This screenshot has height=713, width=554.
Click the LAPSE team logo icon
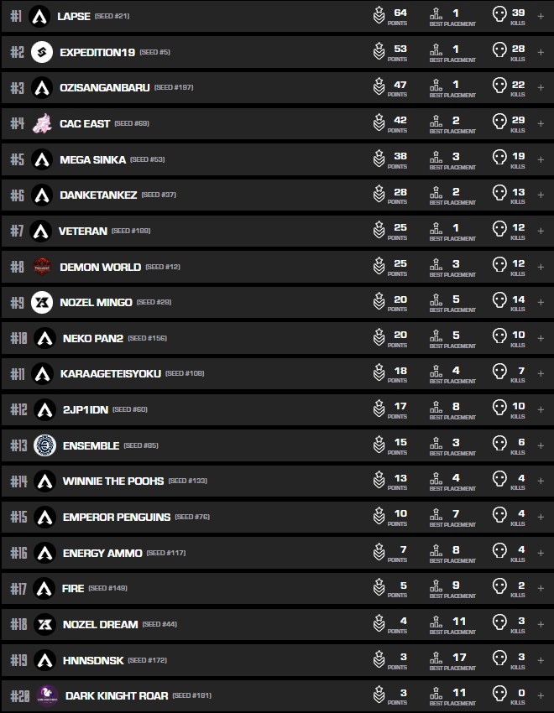[39, 16]
